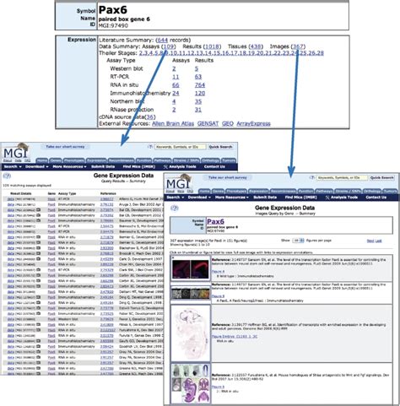Open Allen Brain Atlas external resource link
This screenshot has width=400, height=406.
coord(173,123)
